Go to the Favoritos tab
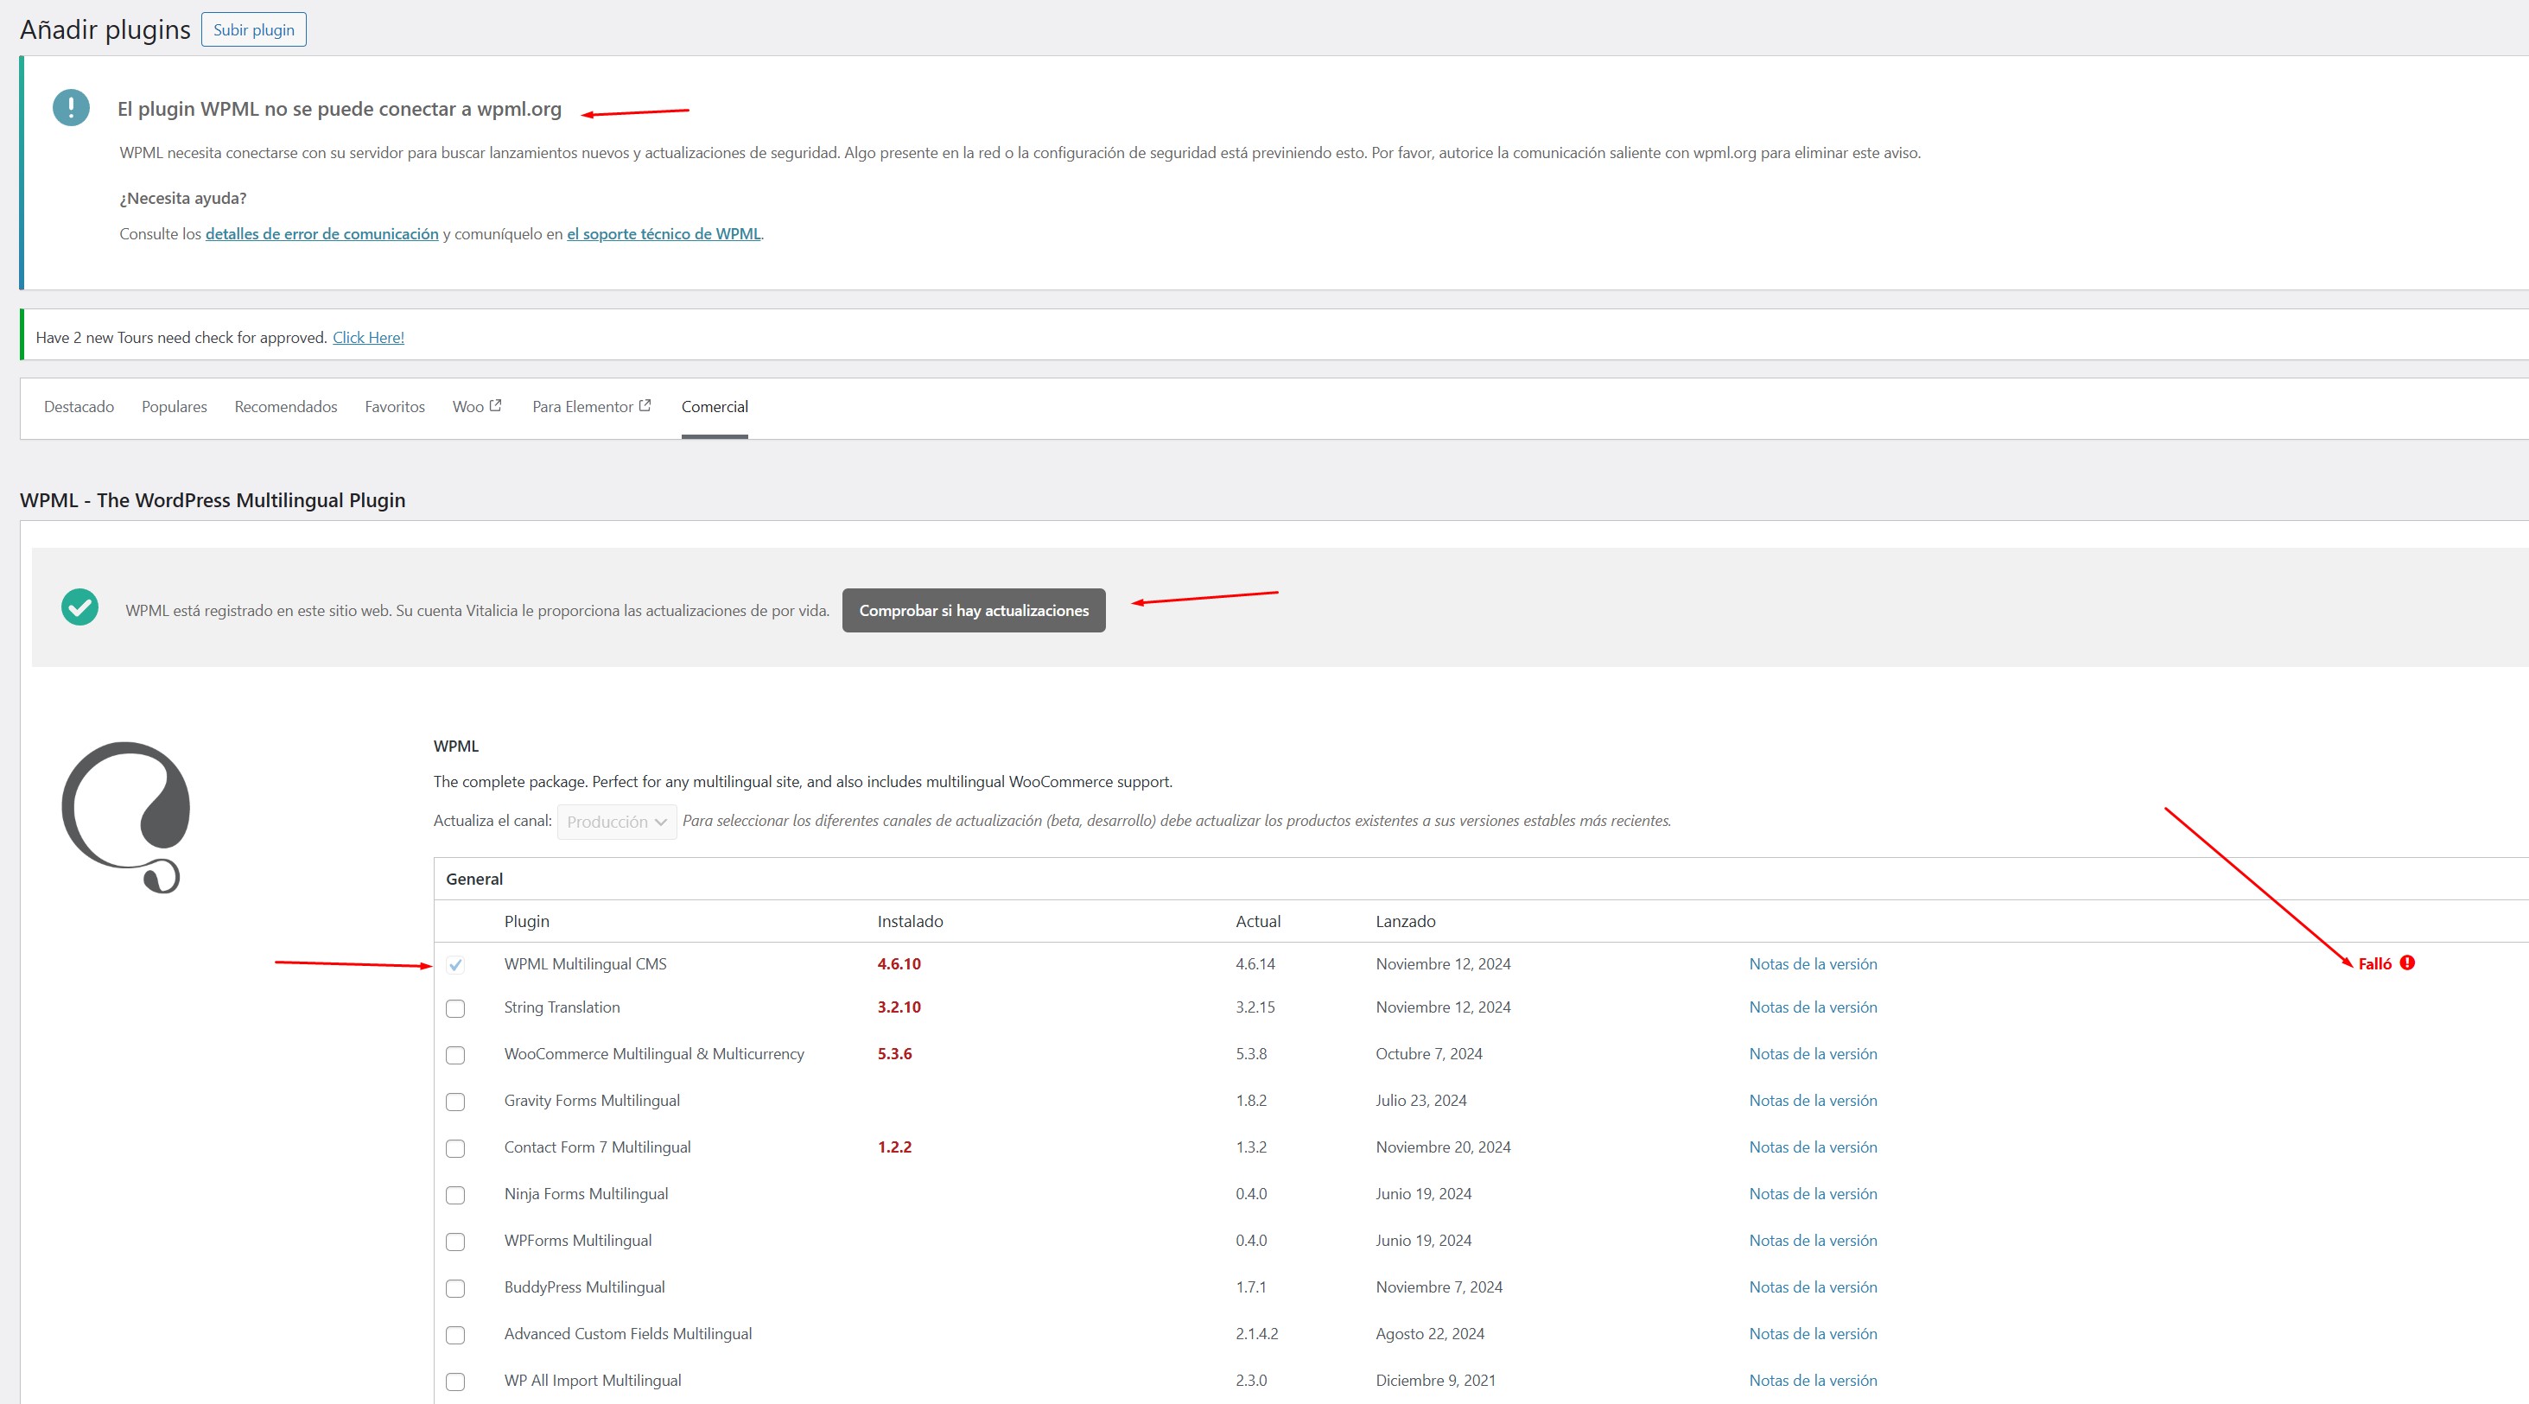Image resolution: width=2529 pixels, height=1404 pixels. 395,406
